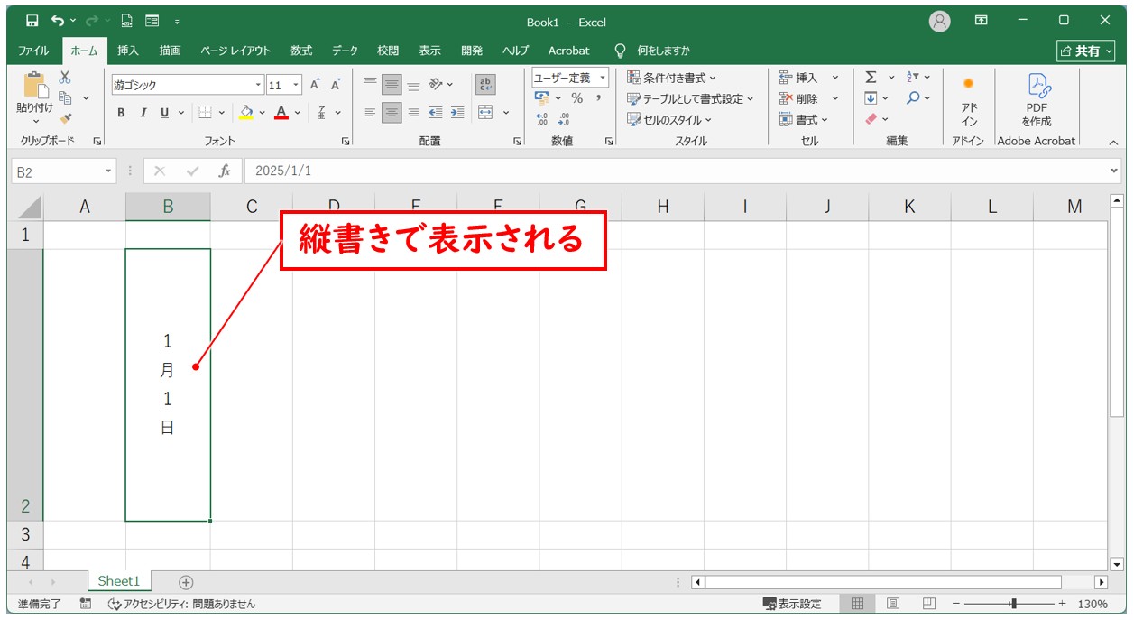This screenshot has width=1134, height=620.
Task: Click the user account avatar
Action: click(x=939, y=21)
